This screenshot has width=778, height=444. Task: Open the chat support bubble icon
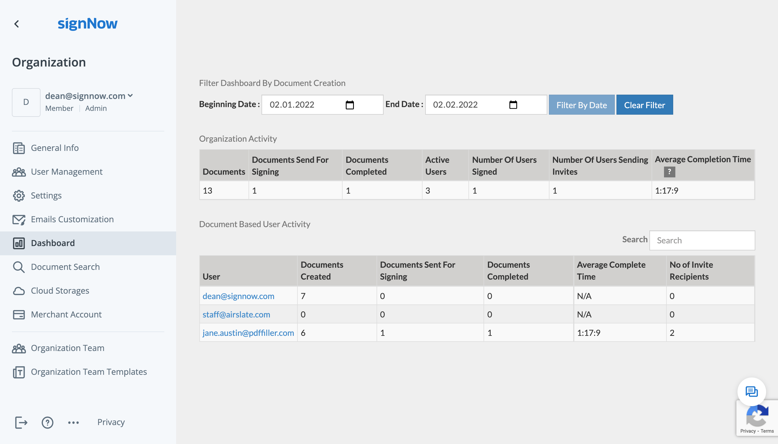(751, 392)
